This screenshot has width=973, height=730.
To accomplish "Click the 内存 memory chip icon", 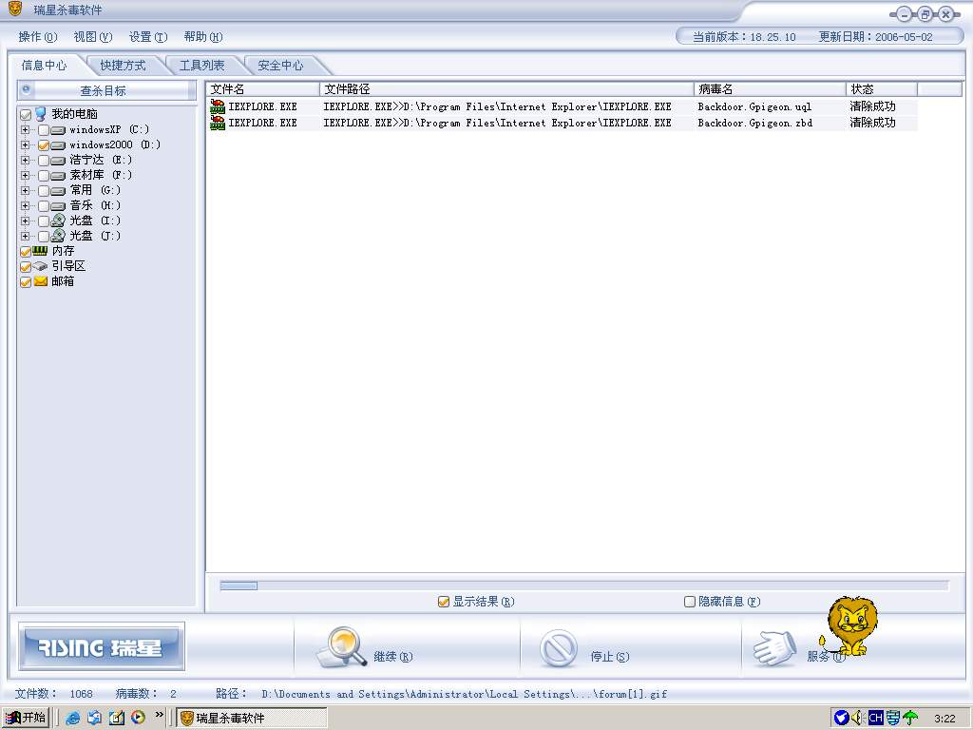I will click(40, 251).
